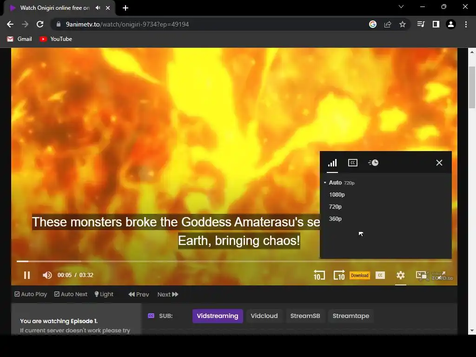Click the scrollbar up arrow
This screenshot has width=476, height=357.
pos(472,52)
